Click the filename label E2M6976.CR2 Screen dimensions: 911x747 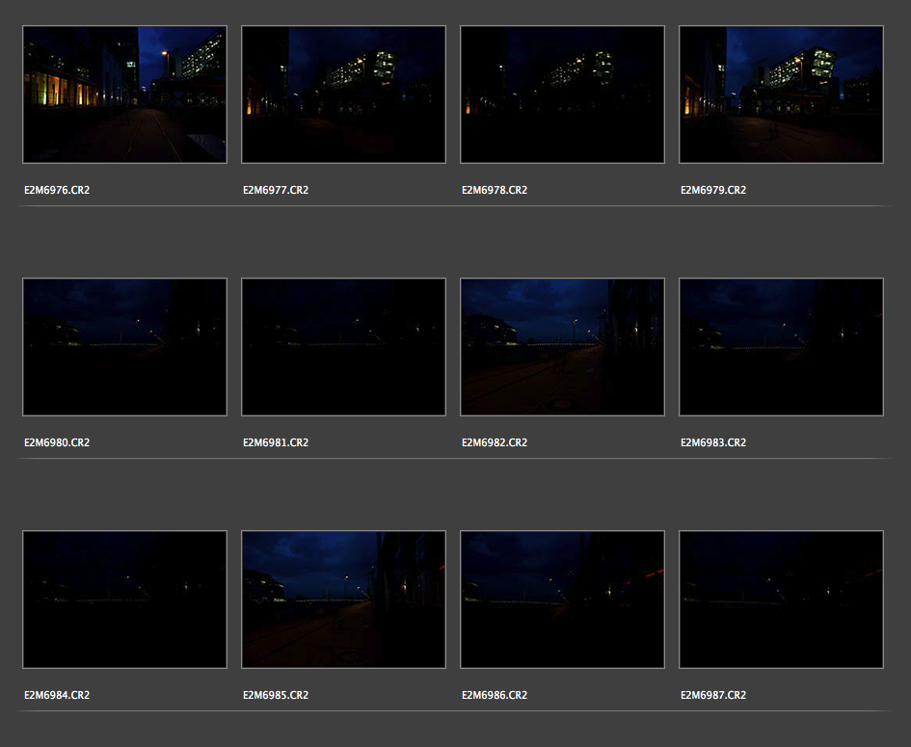coord(57,191)
